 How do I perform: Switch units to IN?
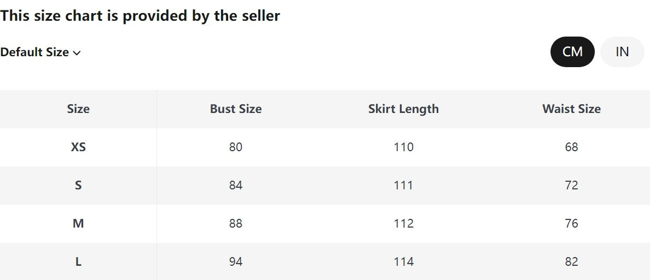tap(622, 52)
